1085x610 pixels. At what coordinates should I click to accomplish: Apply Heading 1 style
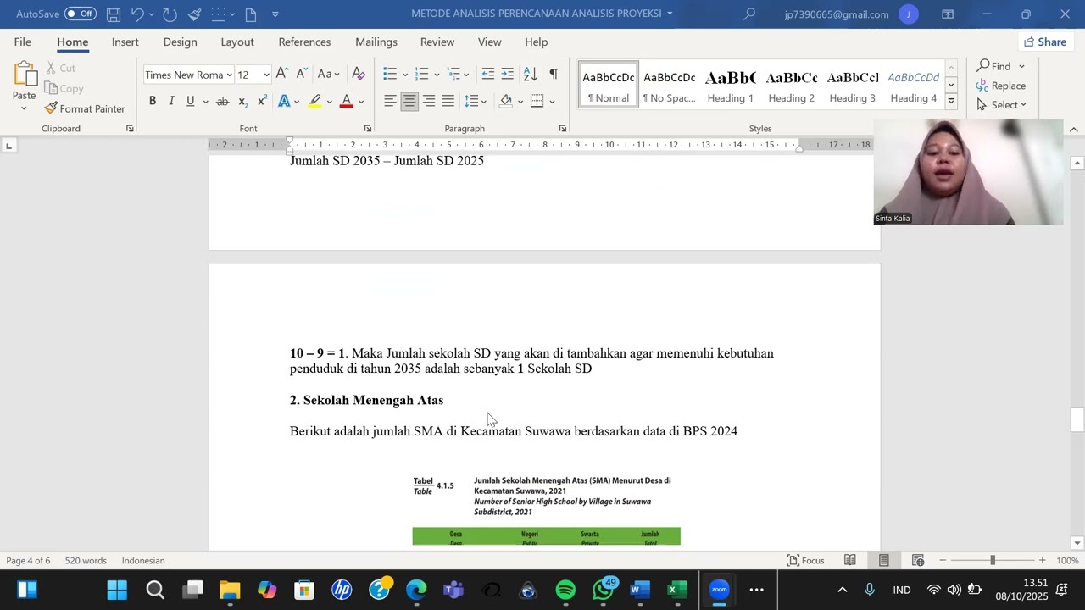click(731, 86)
